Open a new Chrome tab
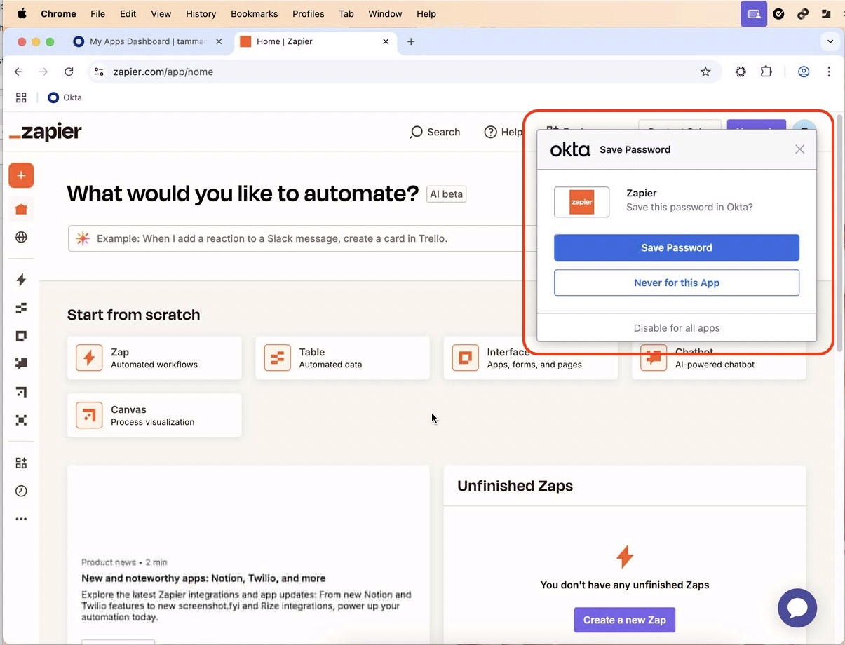Image resolution: width=845 pixels, height=645 pixels. [x=411, y=41]
